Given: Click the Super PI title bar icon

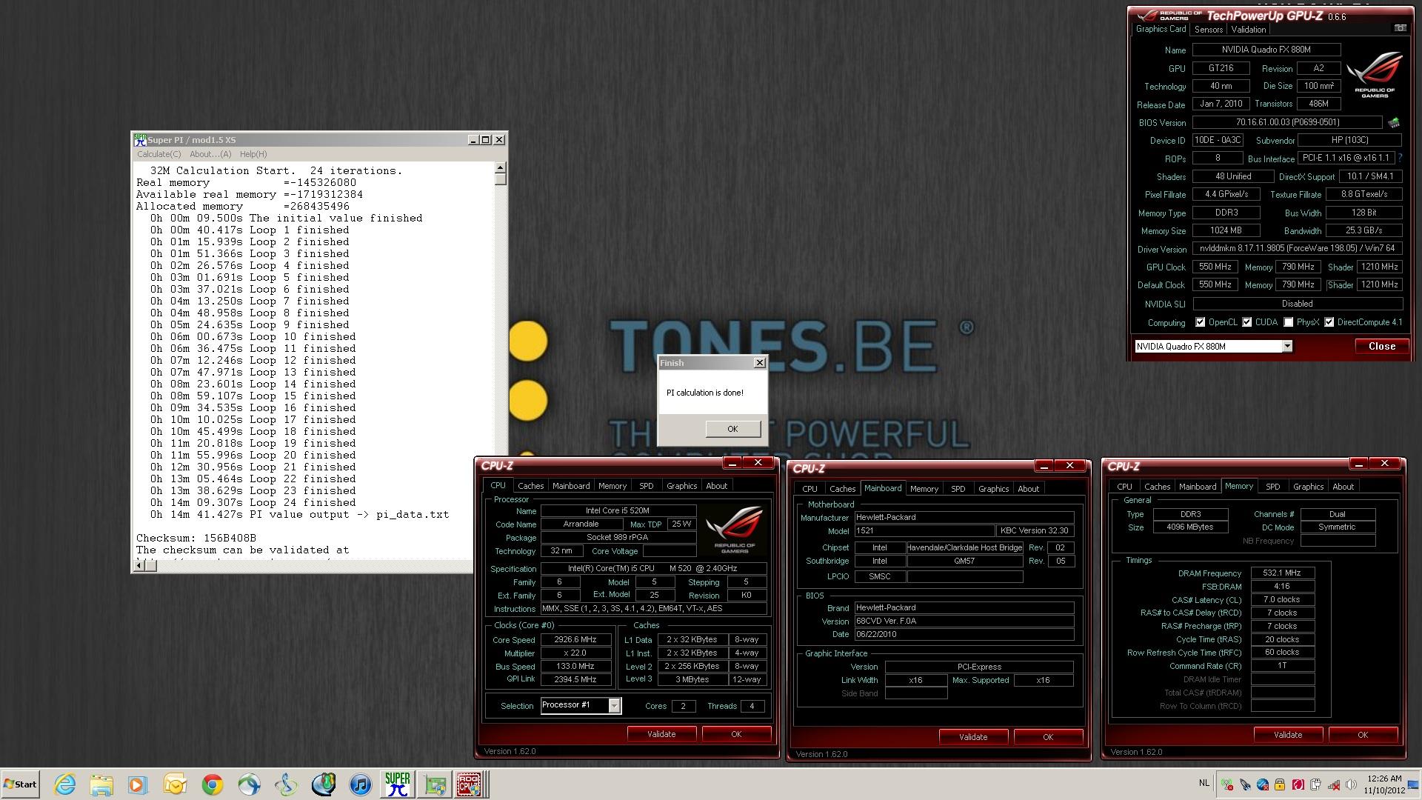Looking at the screenshot, I should (140, 139).
